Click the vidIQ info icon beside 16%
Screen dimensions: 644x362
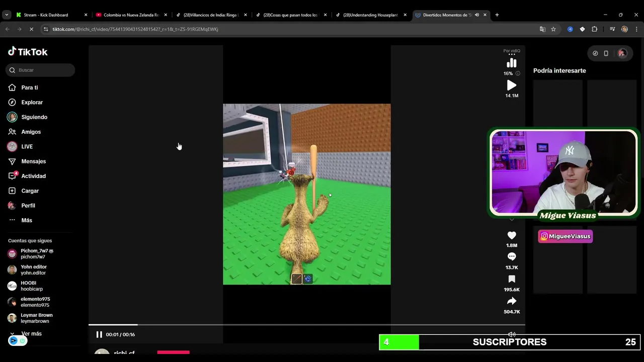click(x=518, y=73)
